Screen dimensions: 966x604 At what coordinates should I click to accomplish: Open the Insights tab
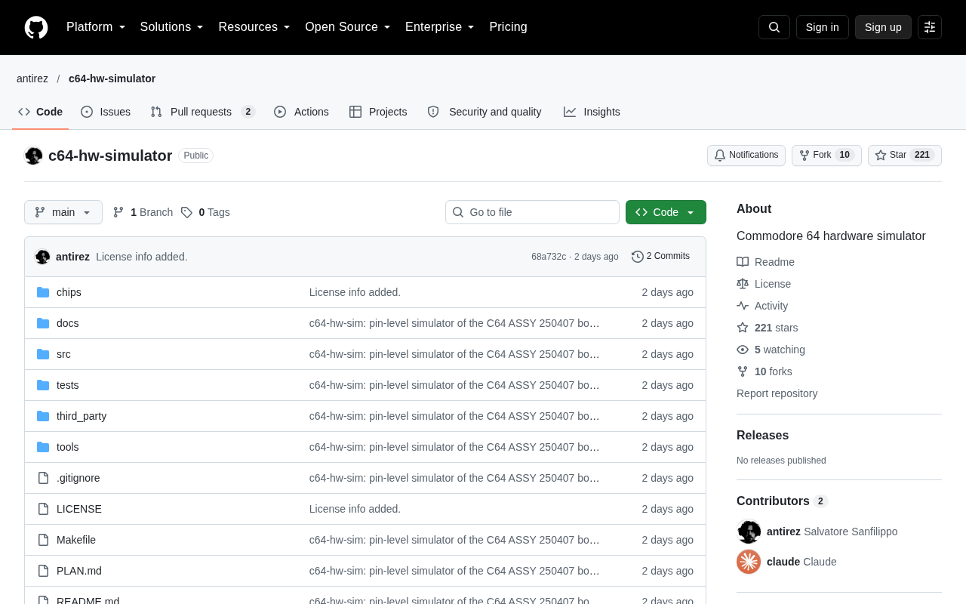[x=592, y=112]
